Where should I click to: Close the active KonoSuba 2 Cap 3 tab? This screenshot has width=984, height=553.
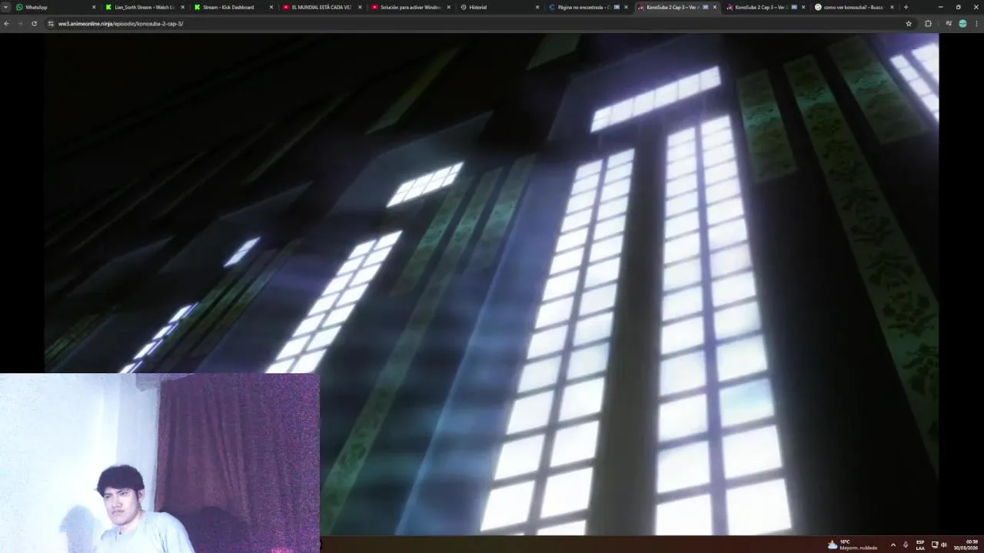(714, 7)
